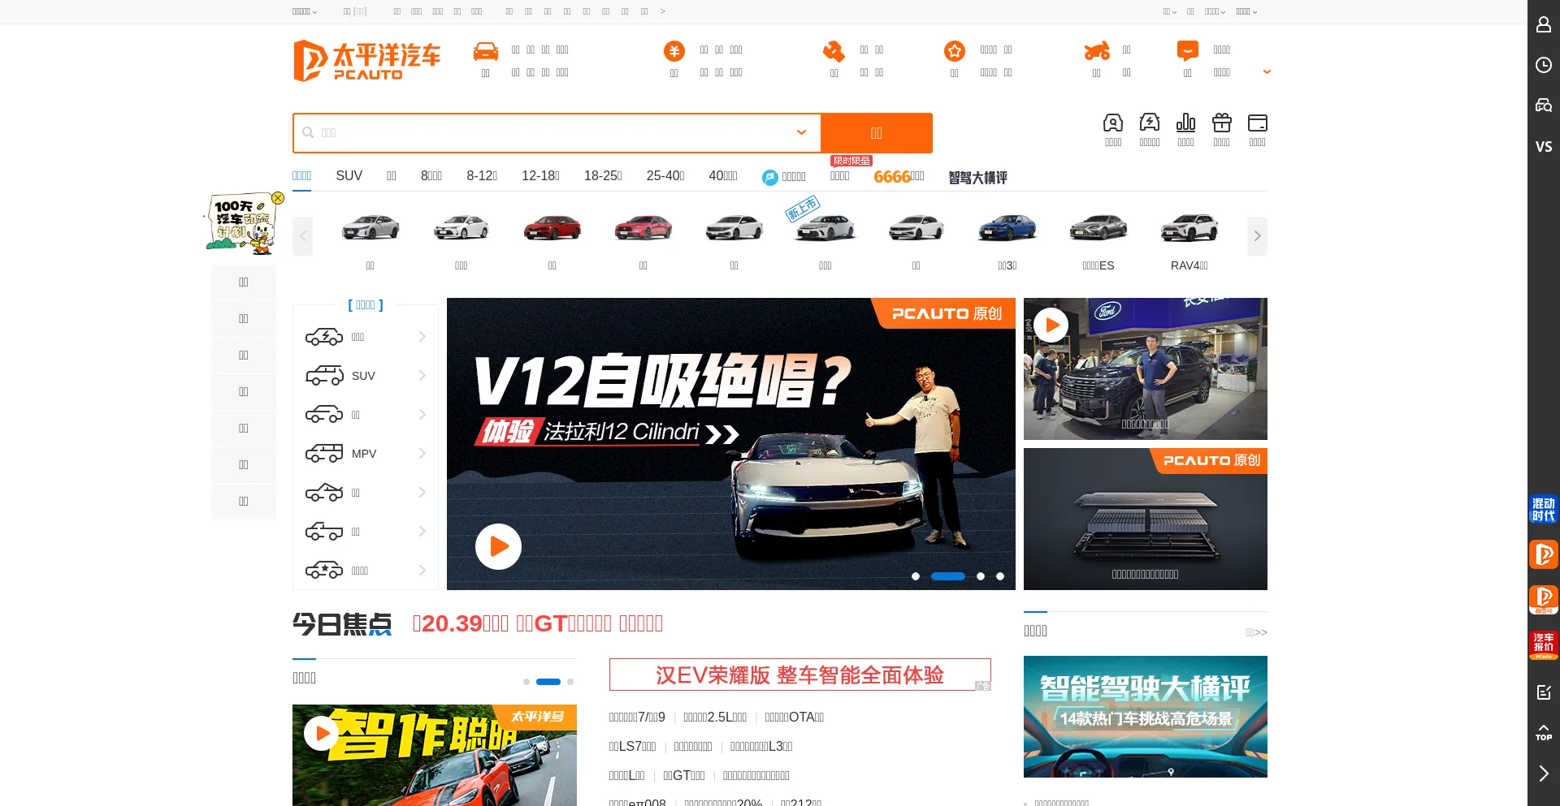Expand the pickup truck category row
The width and height of the screenshot is (1560, 806).
click(366, 532)
